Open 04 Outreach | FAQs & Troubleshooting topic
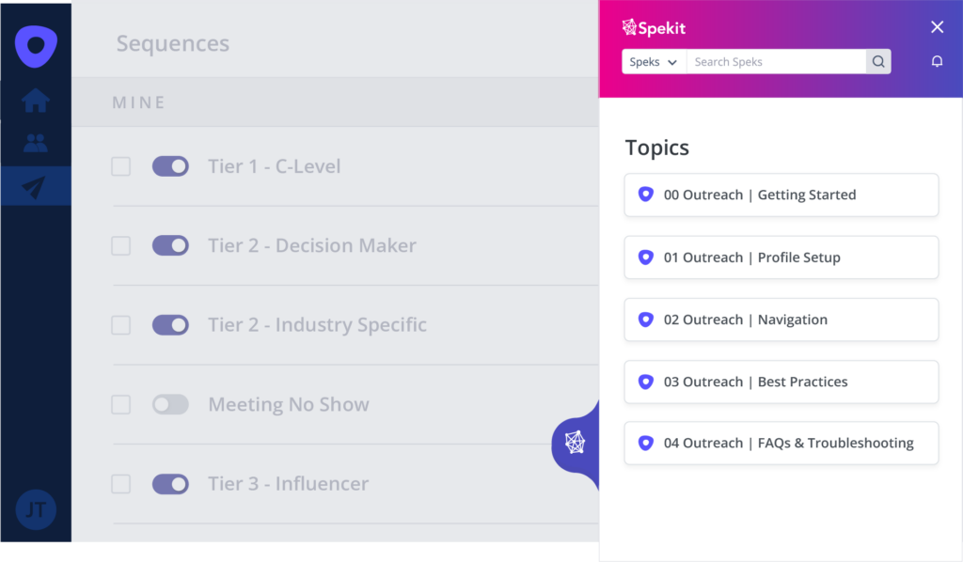The width and height of the screenshot is (963, 562). [781, 444]
